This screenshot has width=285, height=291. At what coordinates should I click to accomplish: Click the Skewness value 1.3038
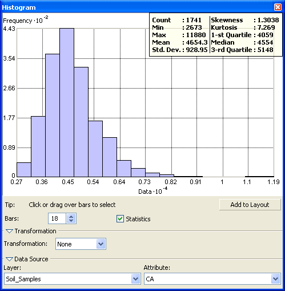268,20
